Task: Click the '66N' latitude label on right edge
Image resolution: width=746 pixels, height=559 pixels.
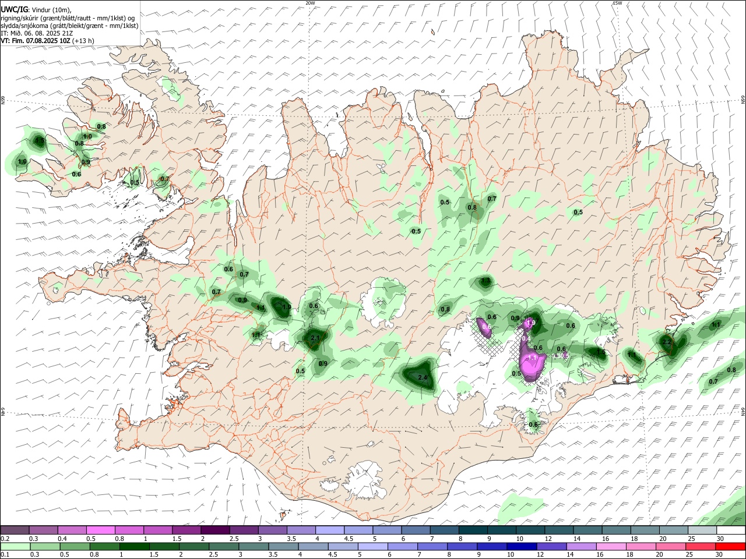Action: tap(743, 100)
